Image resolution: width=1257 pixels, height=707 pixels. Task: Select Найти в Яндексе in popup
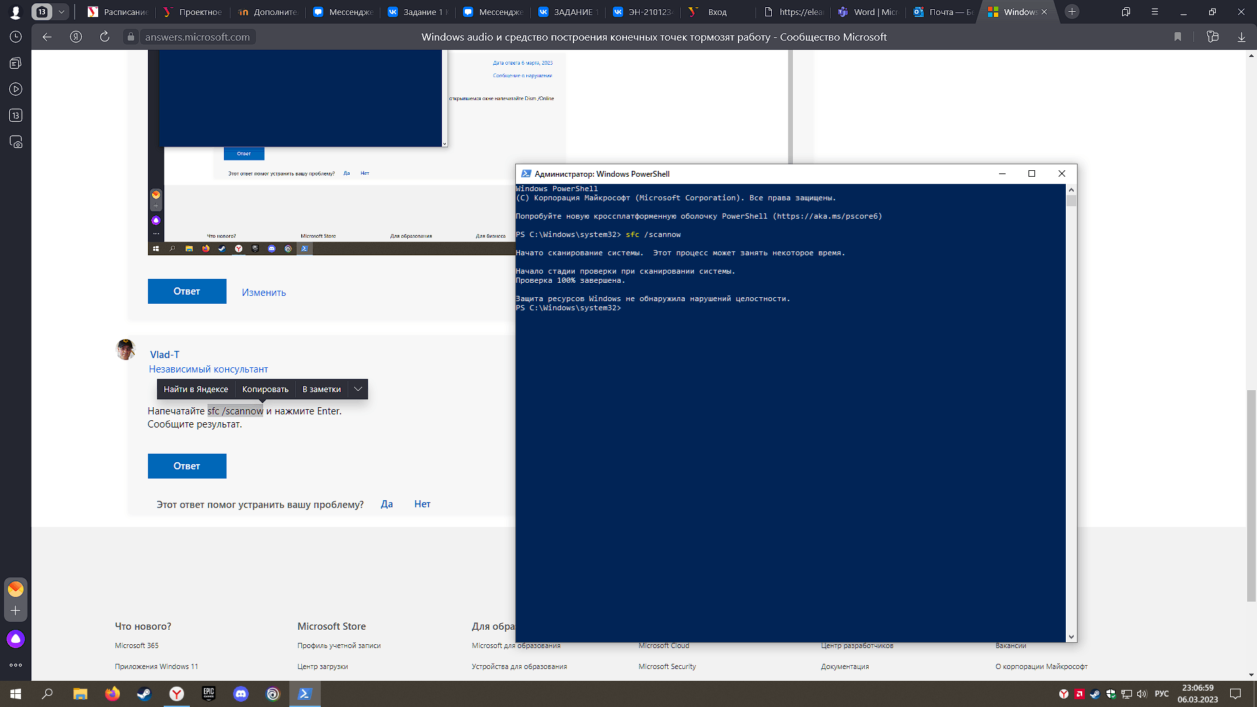pyautogui.click(x=196, y=390)
